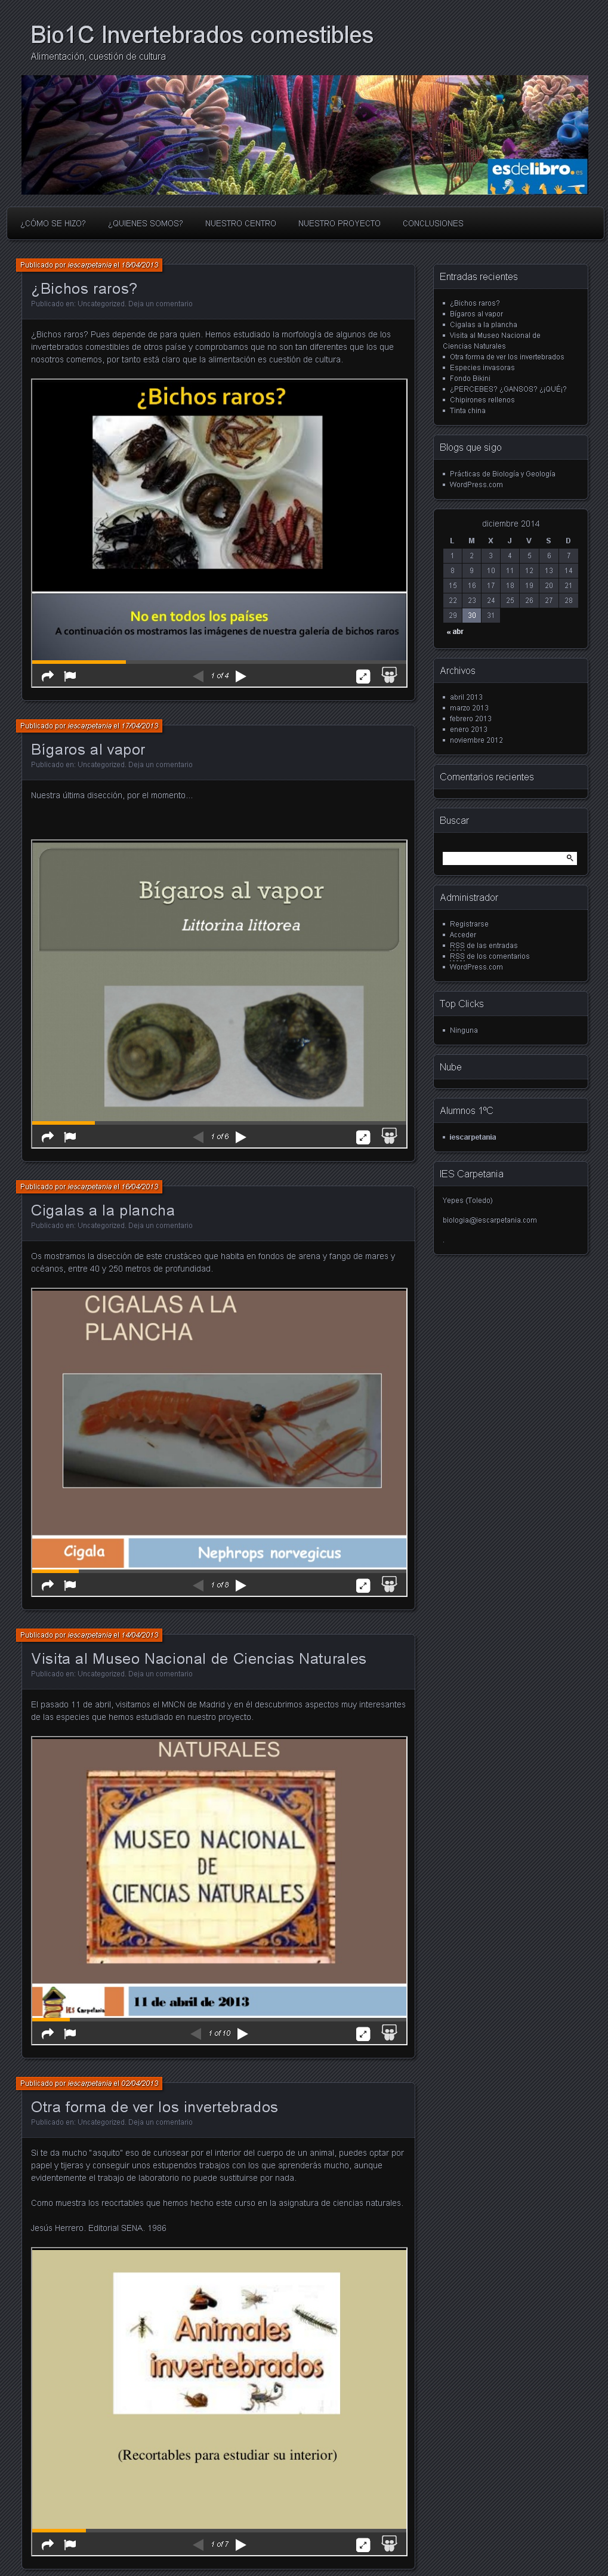Click SlideShare logo on Bígaros al vapor slideshow

pyautogui.click(x=389, y=1136)
